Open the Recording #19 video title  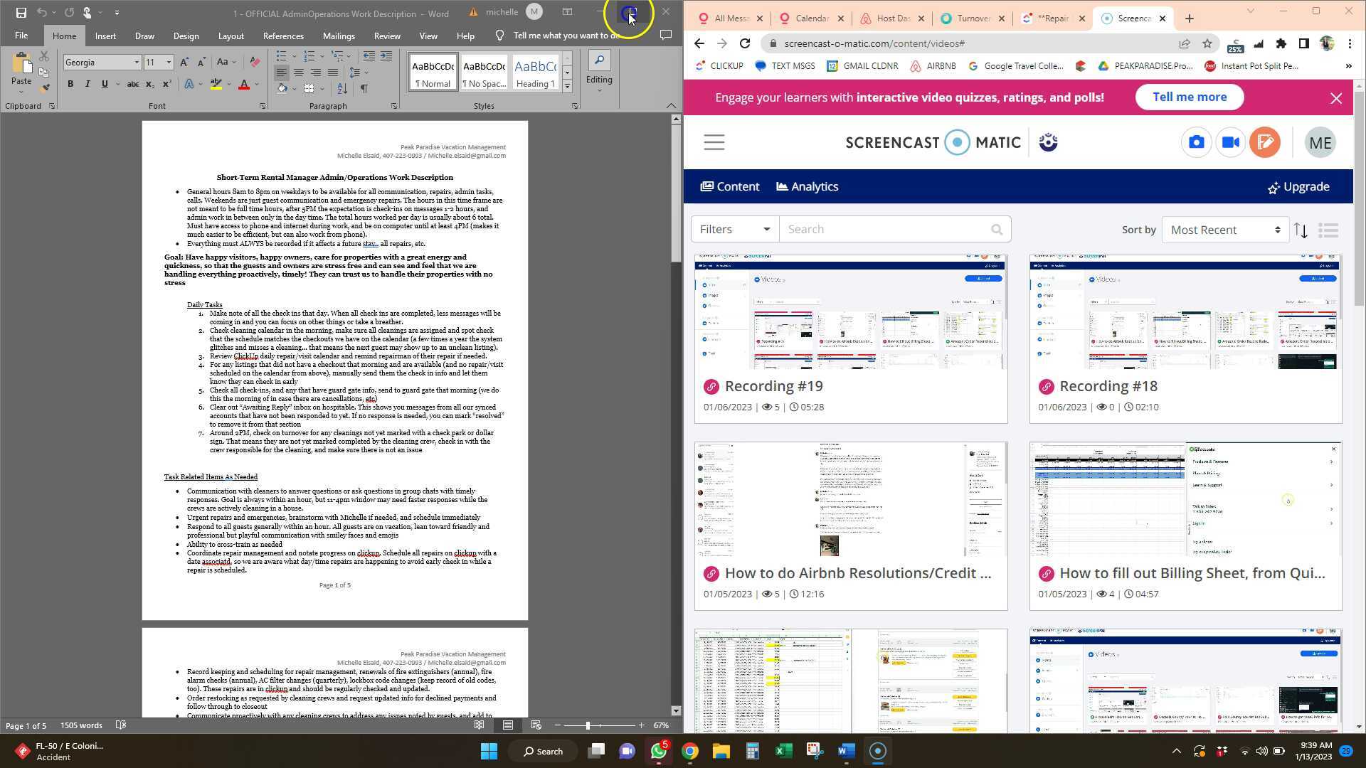(773, 386)
